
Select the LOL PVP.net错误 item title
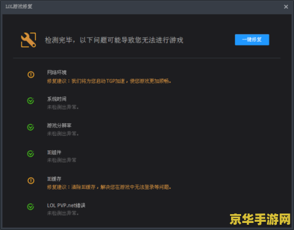tap(66, 205)
